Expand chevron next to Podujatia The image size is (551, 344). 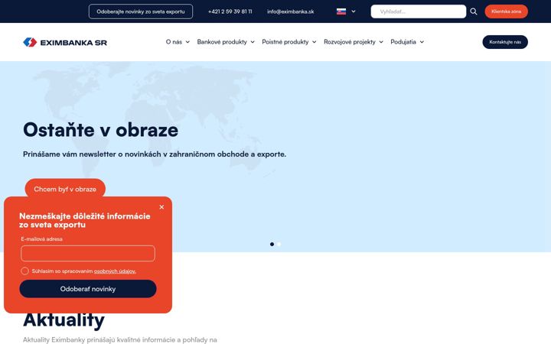point(422,42)
